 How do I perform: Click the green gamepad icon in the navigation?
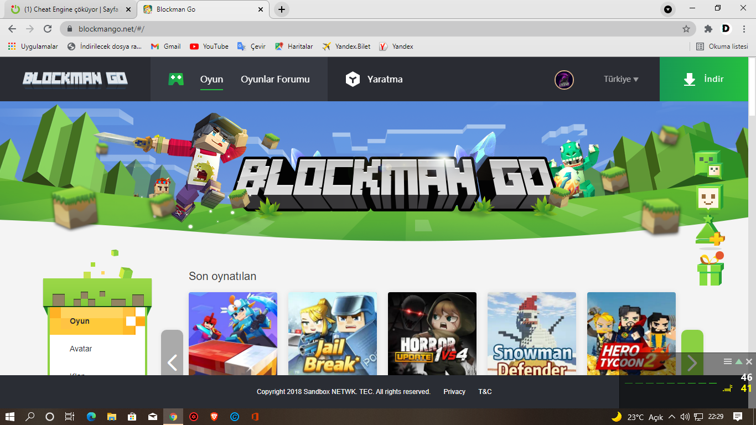[176, 79]
